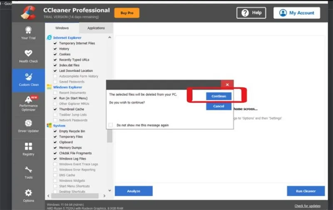
Task: Uncheck Temporary Internet Files
Action: [55, 43]
